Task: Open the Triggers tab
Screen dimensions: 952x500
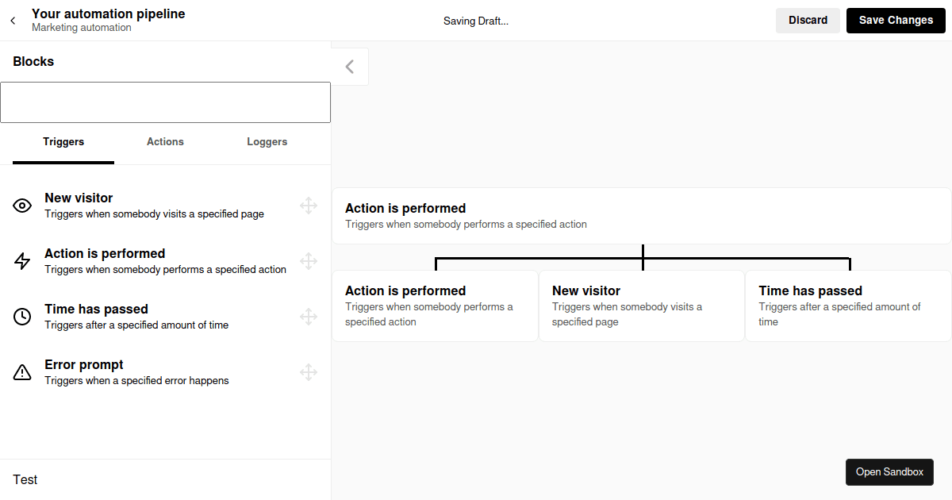Action: pos(63,141)
